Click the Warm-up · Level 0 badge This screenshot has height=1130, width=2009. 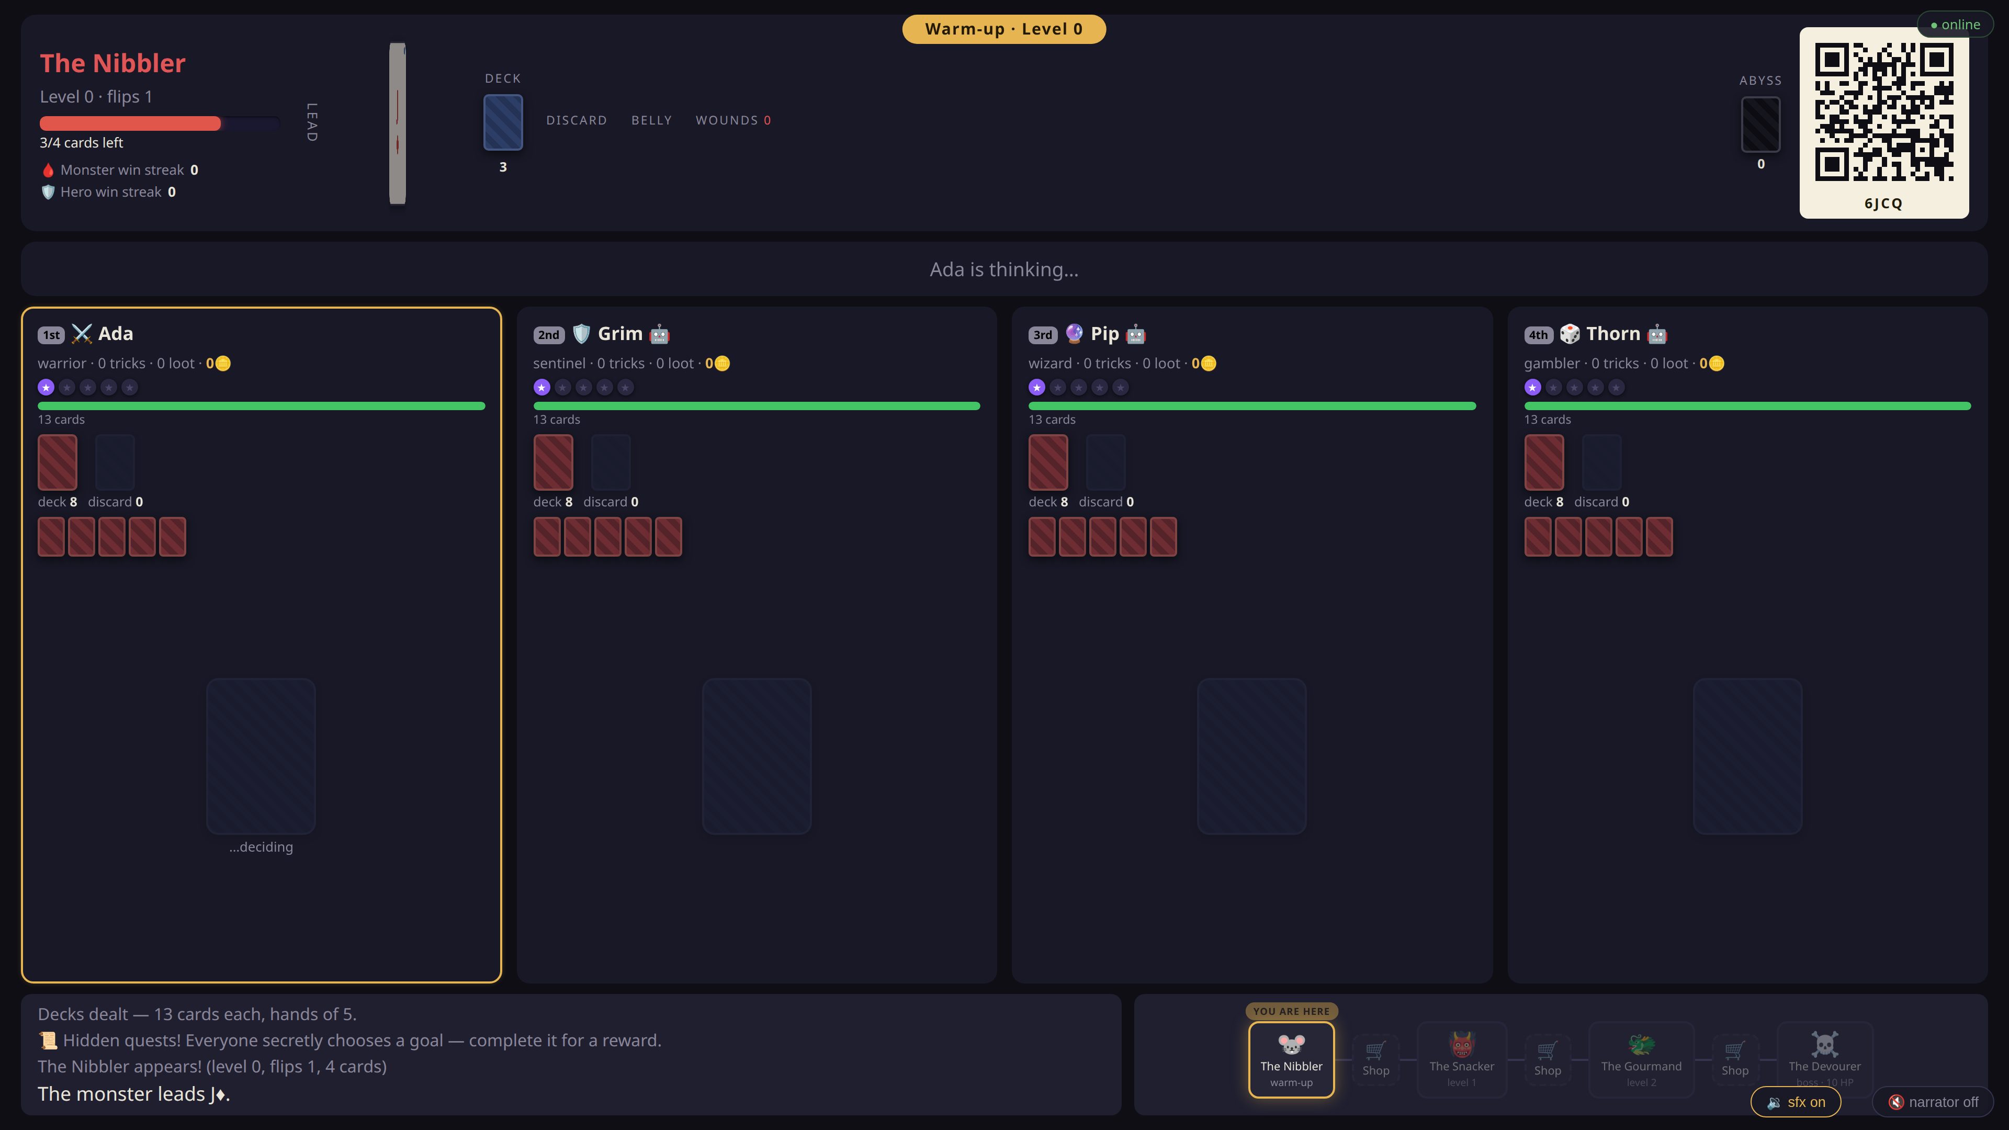coord(1004,29)
